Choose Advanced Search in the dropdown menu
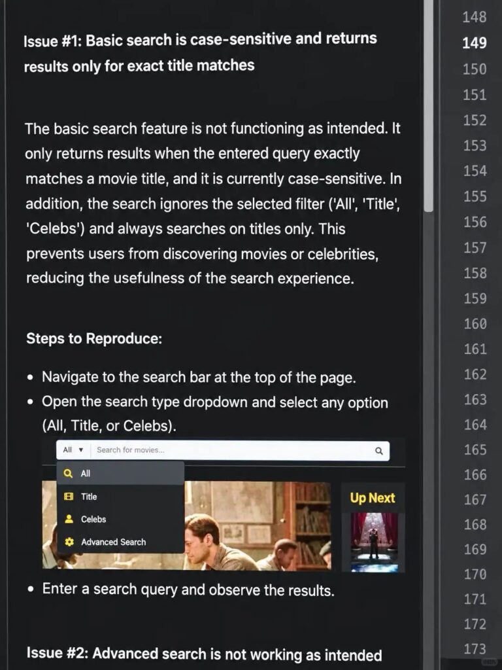The height and width of the screenshot is (670, 502). [120, 542]
